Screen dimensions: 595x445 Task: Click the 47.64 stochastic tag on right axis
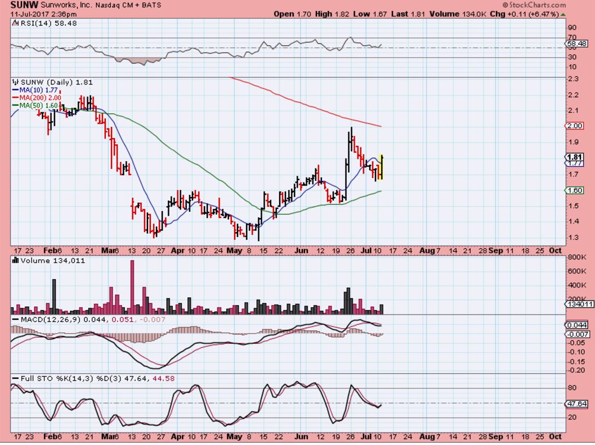[x=577, y=404]
